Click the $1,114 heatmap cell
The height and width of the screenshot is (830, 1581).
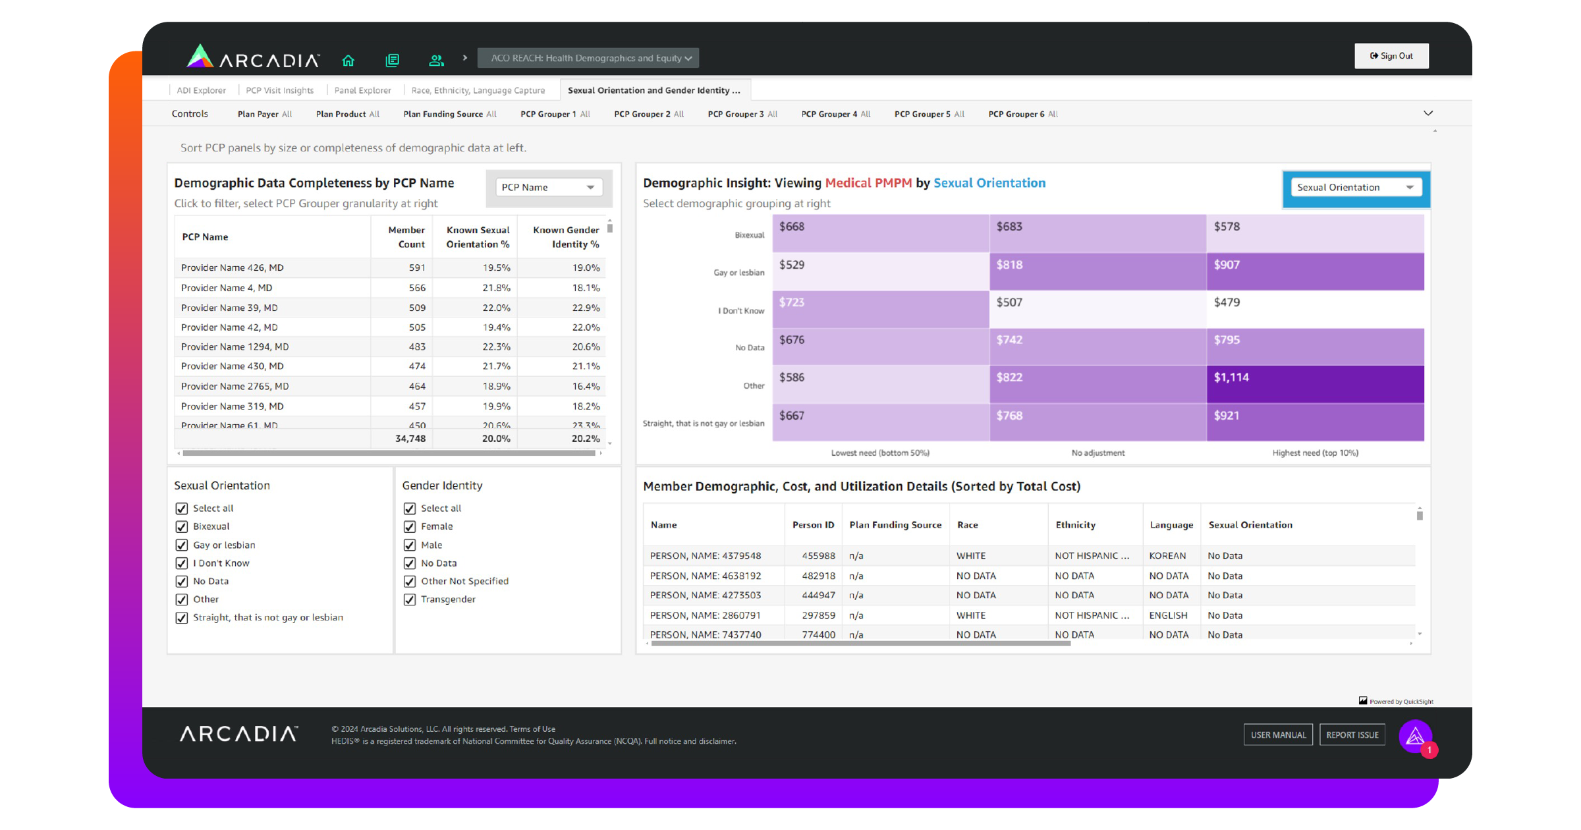pos(1315,384)
